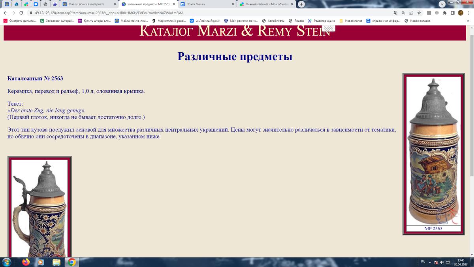The height and width of the screenshot is (267, 474).
Task: Open 'Новая вкладка' bookmark
Action: (x=417, y=21)
